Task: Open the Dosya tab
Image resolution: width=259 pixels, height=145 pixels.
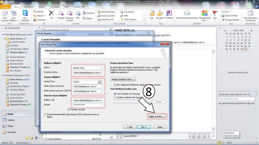Action: tap(5, 7)
